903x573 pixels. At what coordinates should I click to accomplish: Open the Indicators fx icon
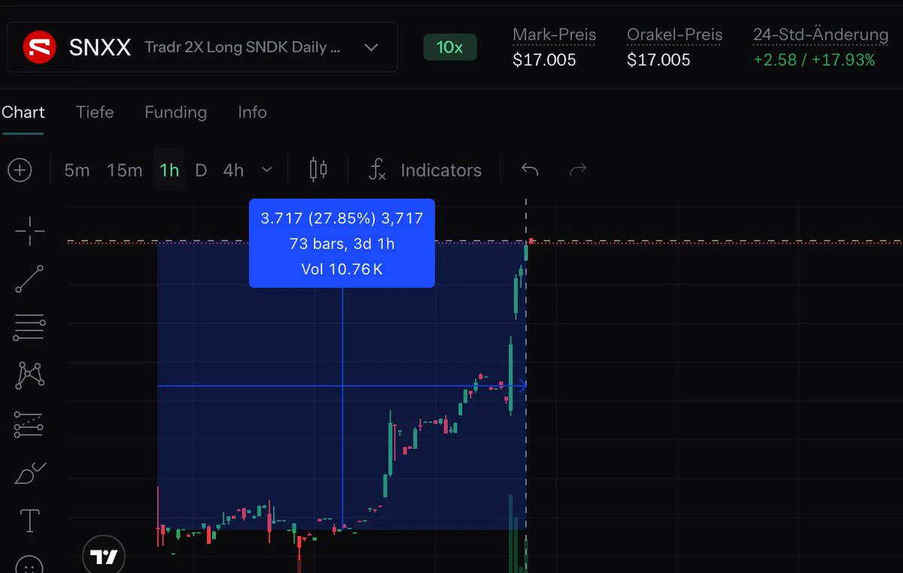point(377,170)
